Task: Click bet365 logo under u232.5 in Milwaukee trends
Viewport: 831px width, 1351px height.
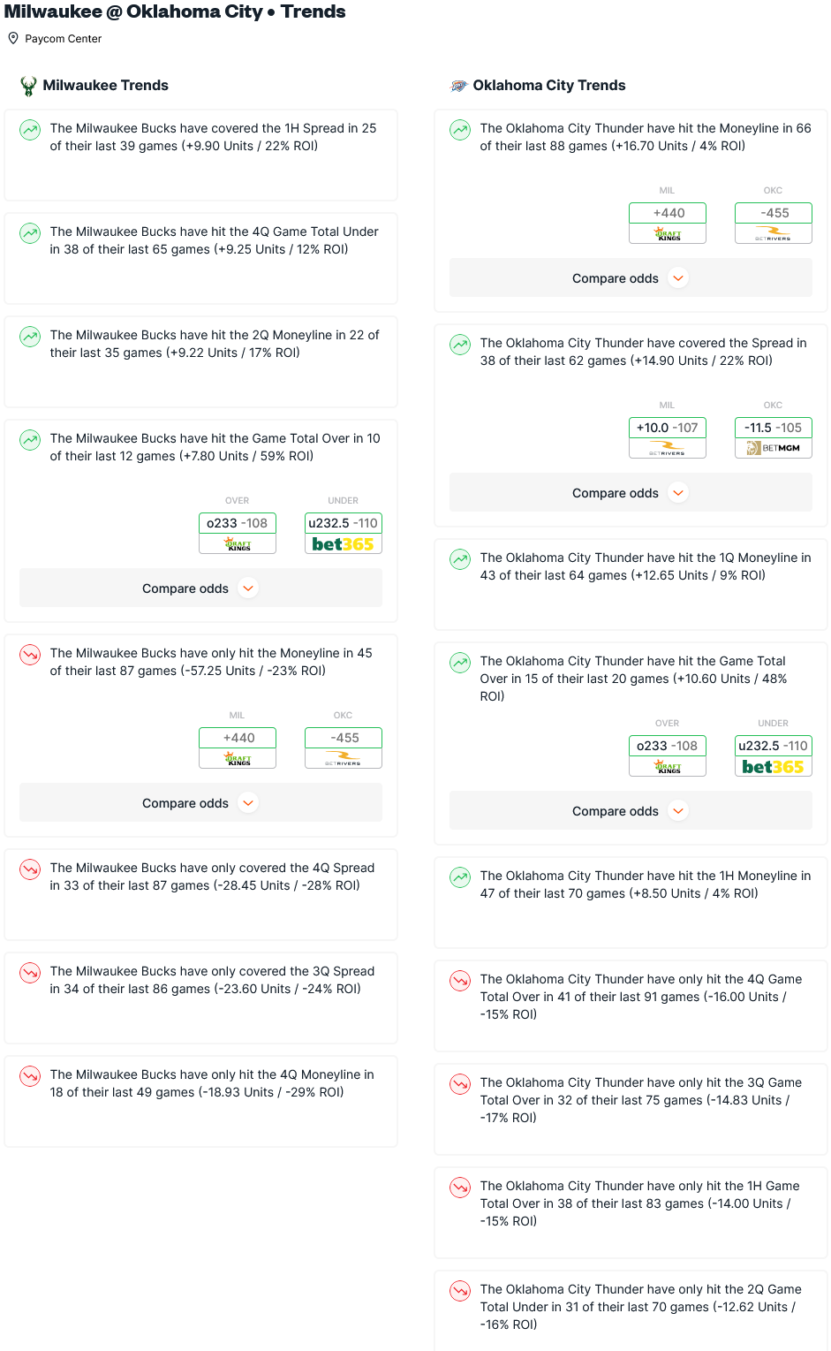Action: pyautogui.click(x=344, y=544)
